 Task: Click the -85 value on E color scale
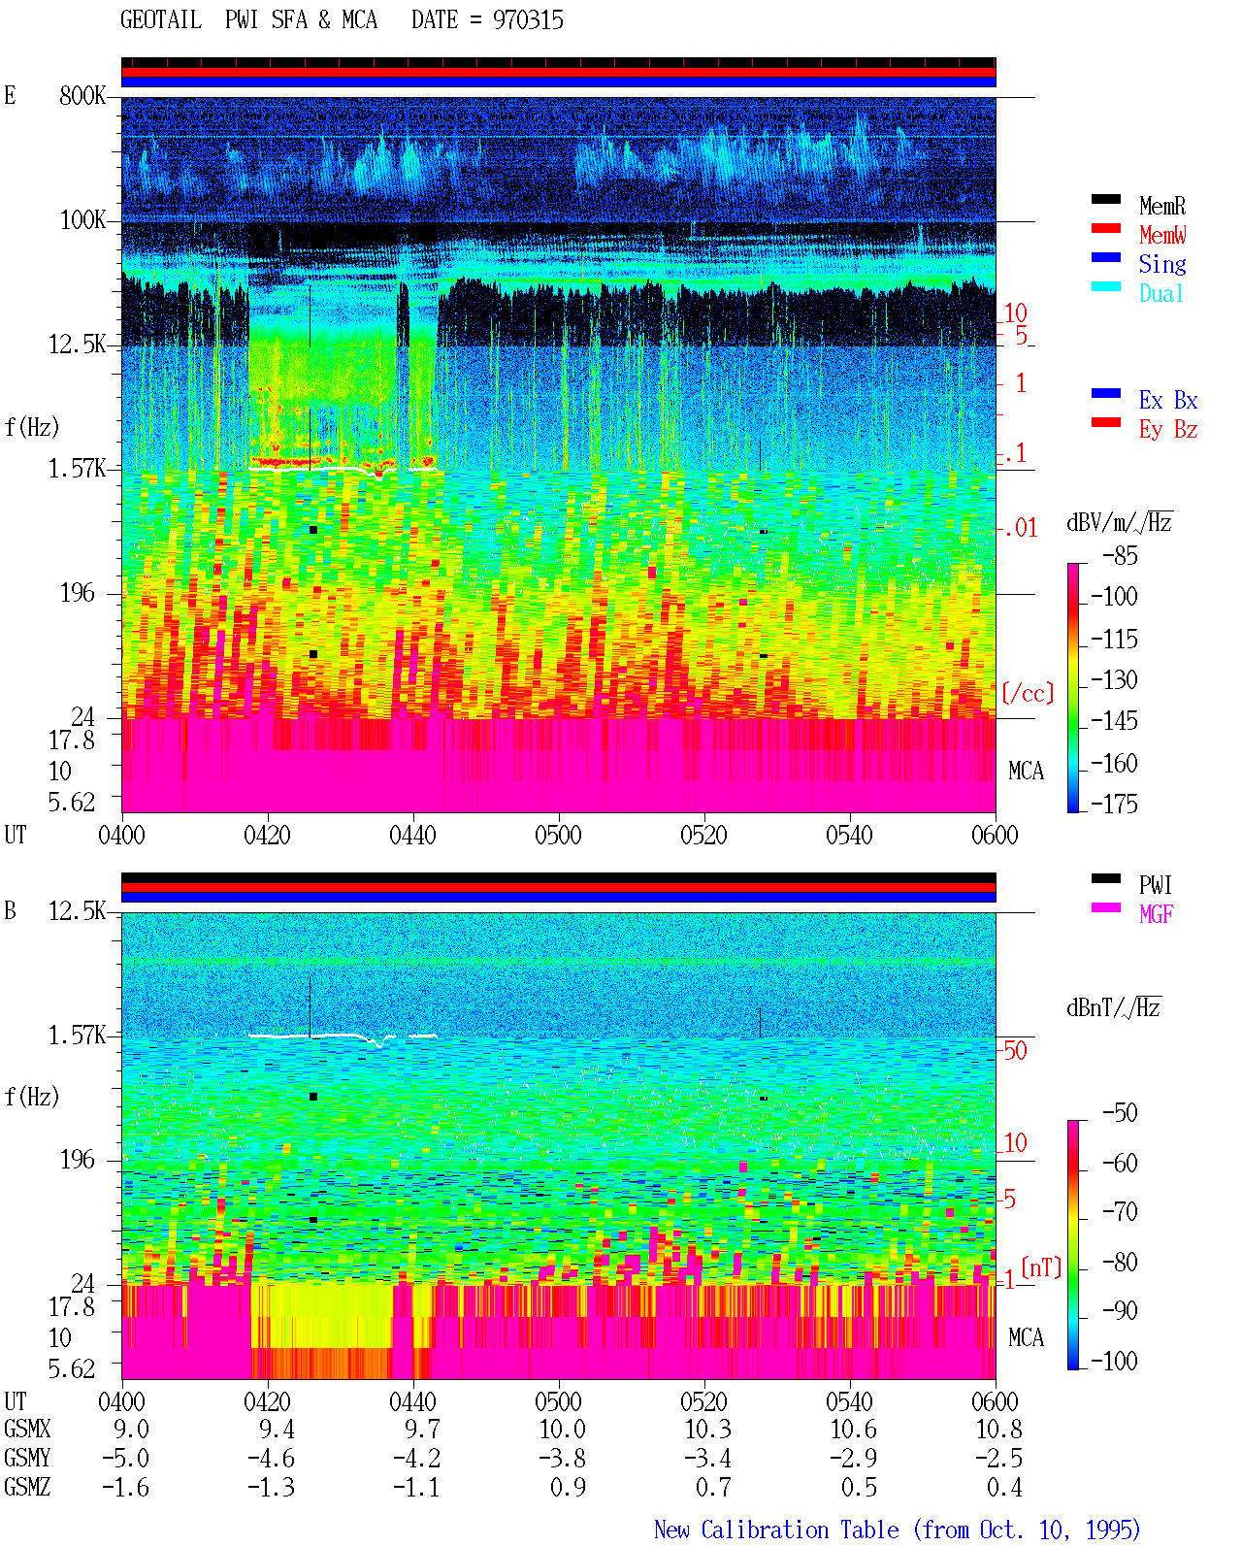1120,556
